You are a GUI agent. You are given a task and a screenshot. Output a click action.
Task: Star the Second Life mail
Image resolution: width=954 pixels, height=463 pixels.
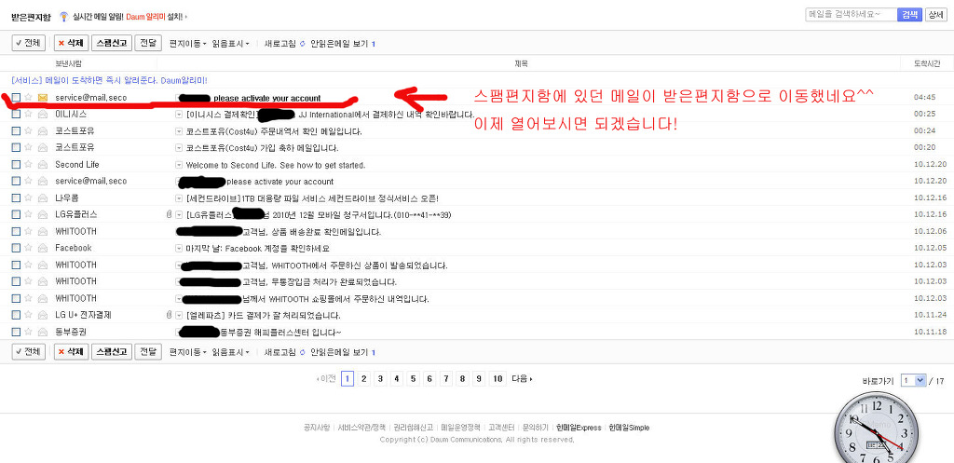(28, 165)
